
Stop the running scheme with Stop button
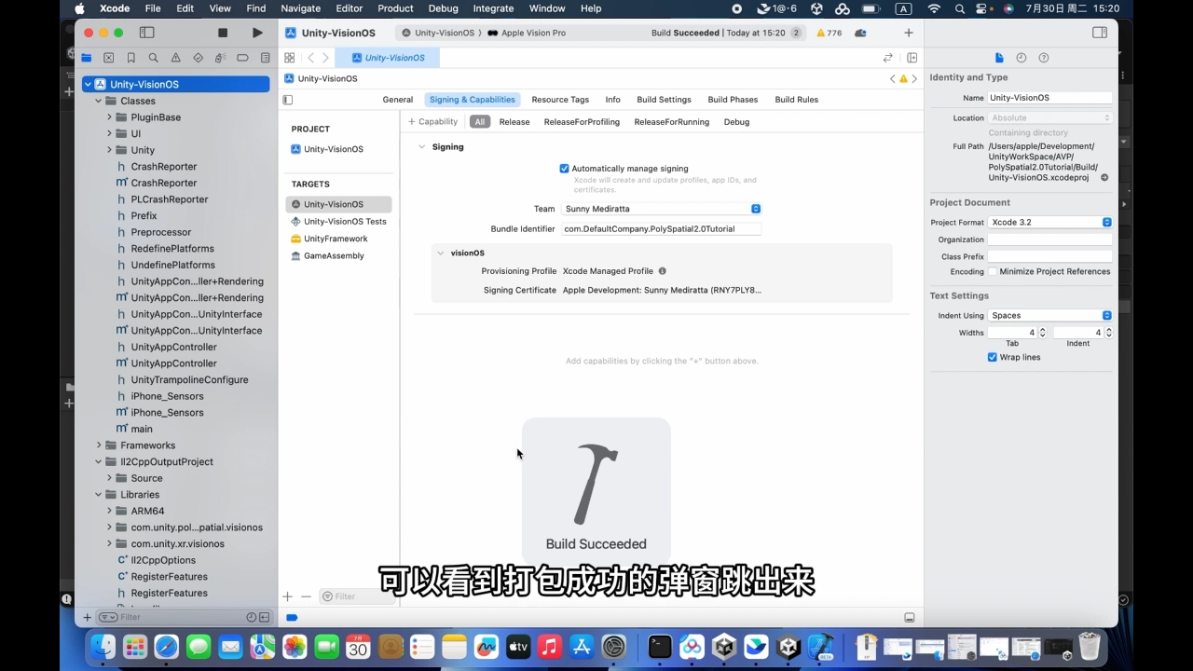[x=223, y=33]
